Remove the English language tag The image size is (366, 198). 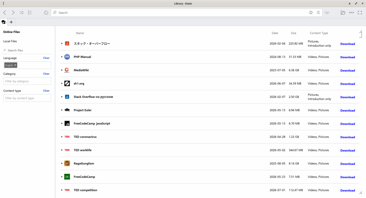(15, 65)
